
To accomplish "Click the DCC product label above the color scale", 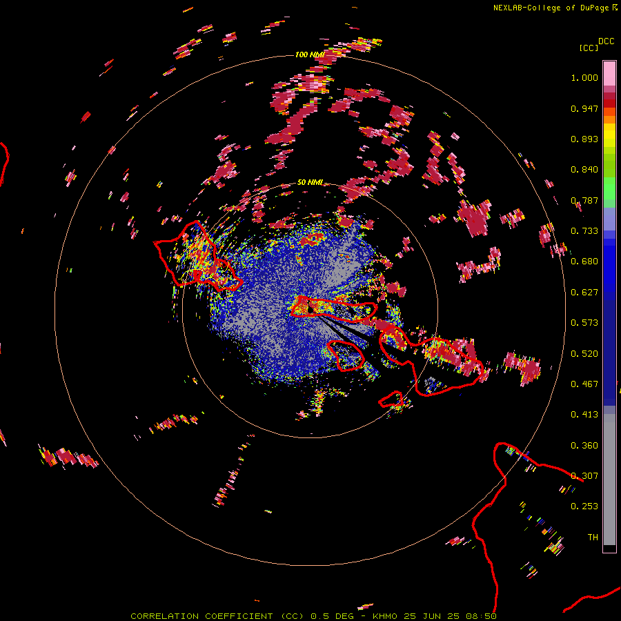I will pyautogui.click(x=607, y=41).
